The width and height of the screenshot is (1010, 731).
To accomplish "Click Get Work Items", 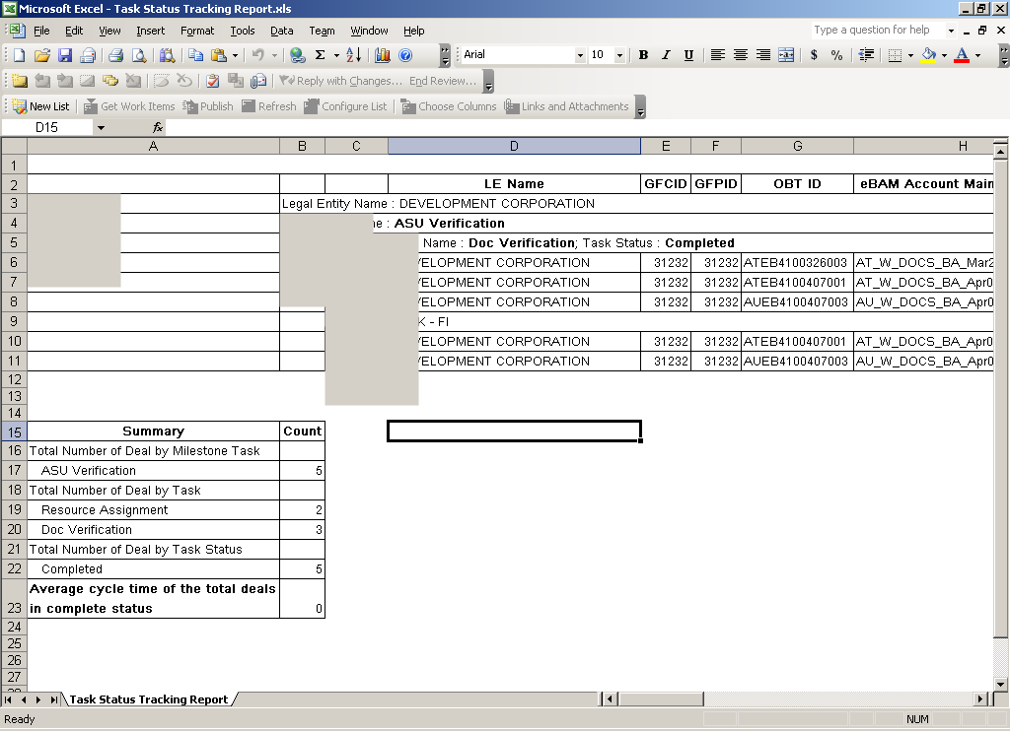I will pyautogui.click(x=129, y=106).
